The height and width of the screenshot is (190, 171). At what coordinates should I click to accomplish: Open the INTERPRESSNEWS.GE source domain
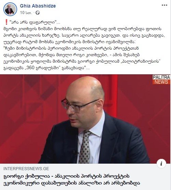pos(26,169)
